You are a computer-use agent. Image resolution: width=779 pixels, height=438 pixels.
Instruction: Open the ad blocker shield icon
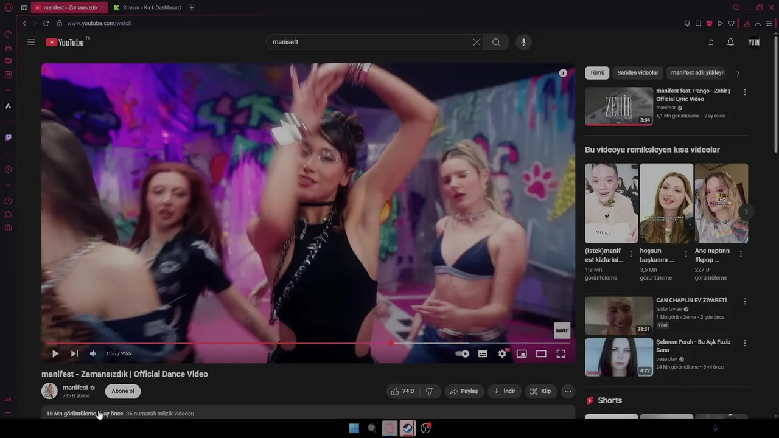pos(709,23)
